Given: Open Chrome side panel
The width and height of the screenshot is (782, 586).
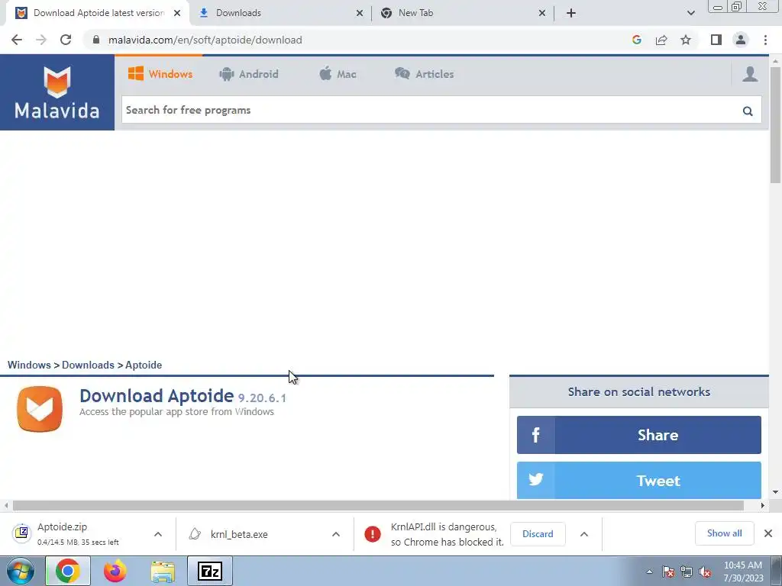Looking at the screenshot, I should point(716,40).
